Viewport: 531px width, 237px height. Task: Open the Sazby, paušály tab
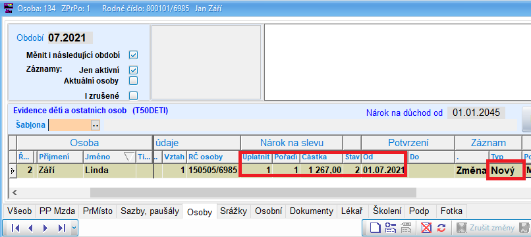click(150, 211)
